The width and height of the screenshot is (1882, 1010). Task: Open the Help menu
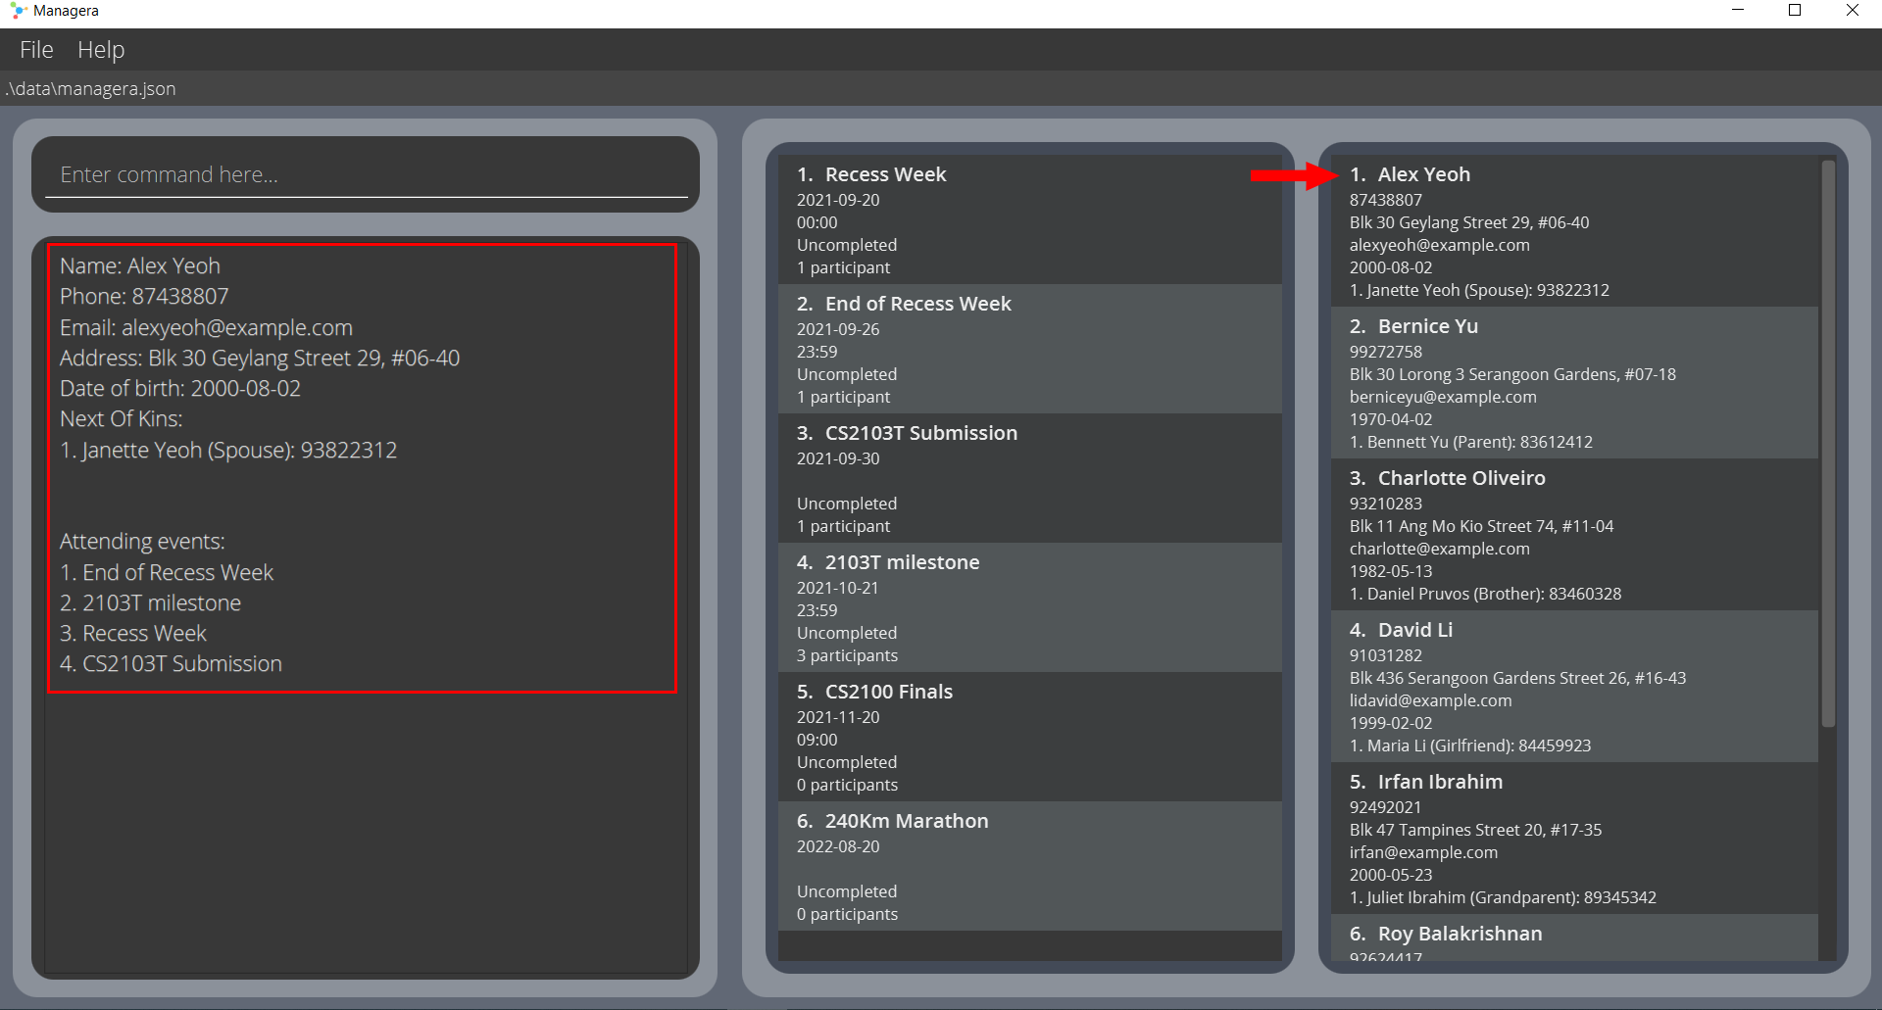(101, 49)
